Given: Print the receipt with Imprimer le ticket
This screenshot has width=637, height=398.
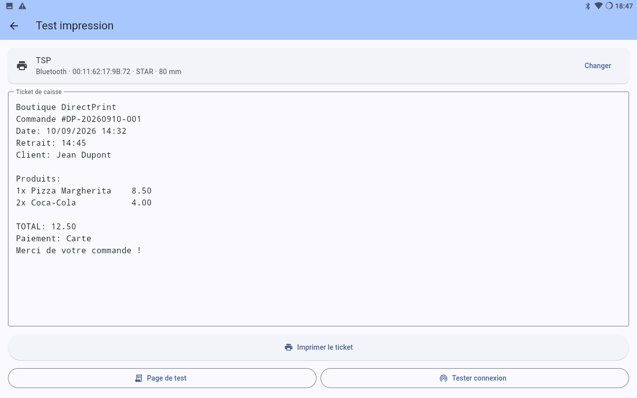Looking at the screenshot, I should click(318, 347).
